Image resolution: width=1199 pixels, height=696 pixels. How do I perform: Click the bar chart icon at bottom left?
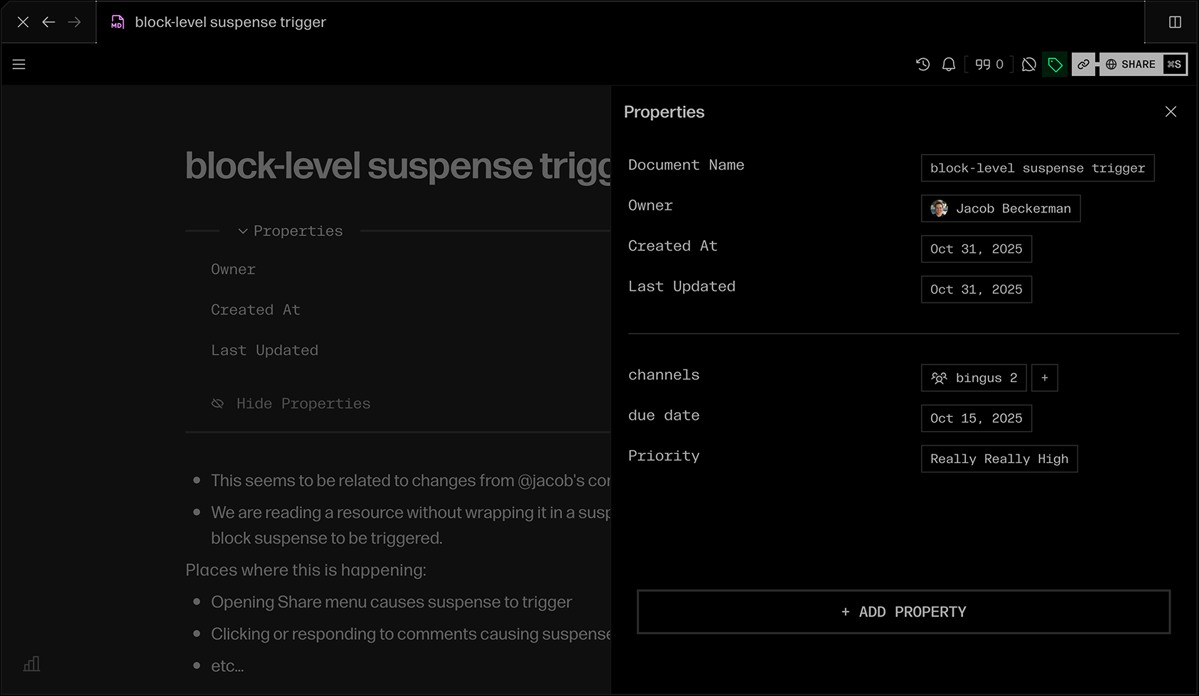(x=32, y=664)
